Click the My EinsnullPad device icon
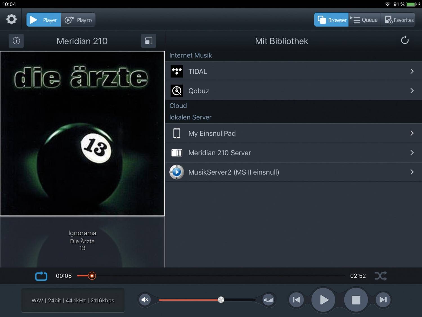 point(177,133)
